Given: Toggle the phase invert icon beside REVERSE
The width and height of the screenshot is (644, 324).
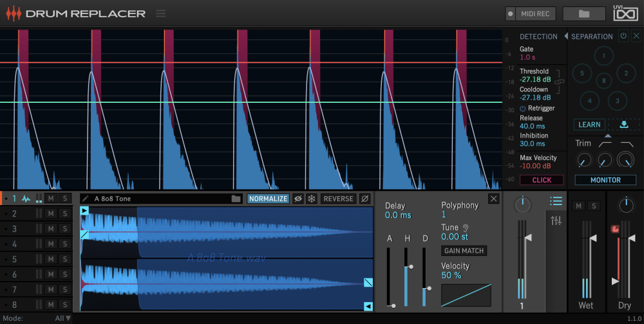Looking at the screenshot, I should pos(365,199).
